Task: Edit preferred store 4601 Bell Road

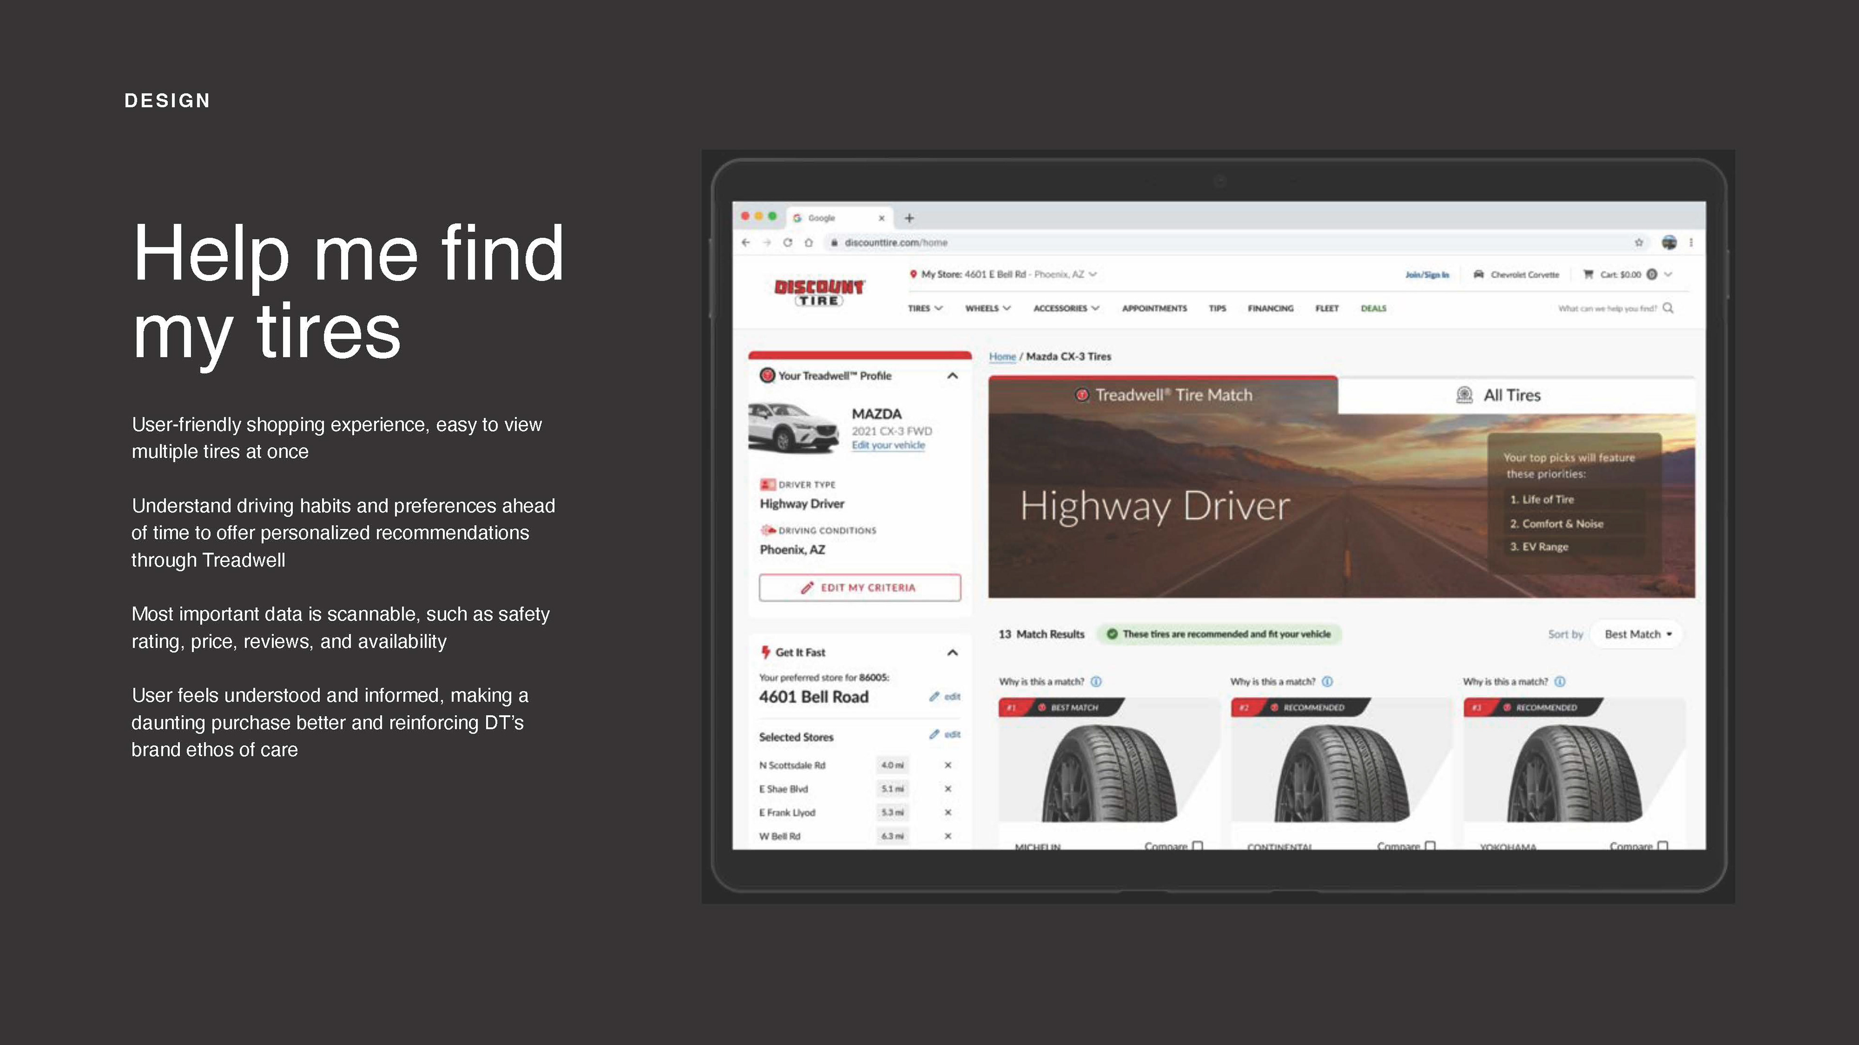Action: point(945,697)
